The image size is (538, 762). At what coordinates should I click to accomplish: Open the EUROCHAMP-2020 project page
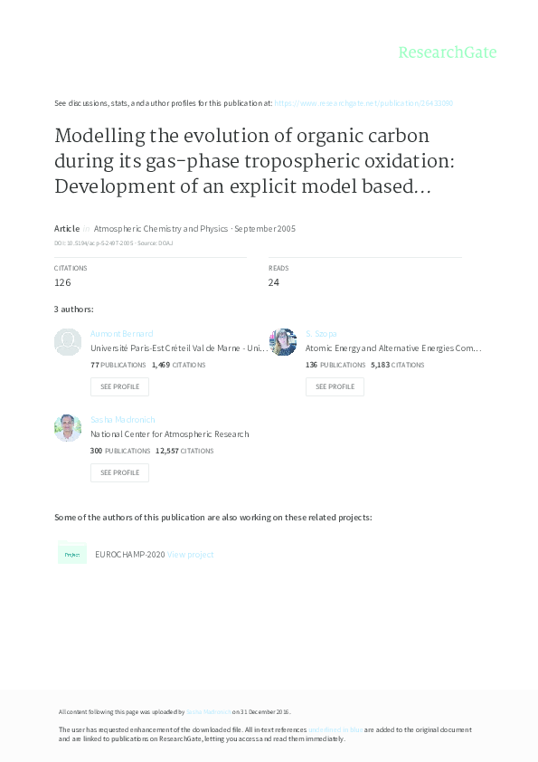point(129,554)
